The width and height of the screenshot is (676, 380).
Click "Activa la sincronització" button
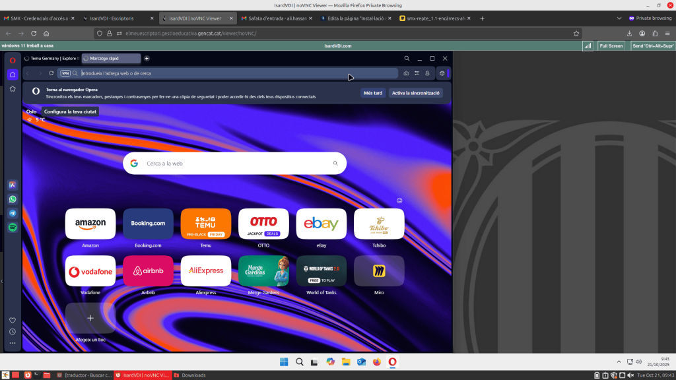point(416,93)
